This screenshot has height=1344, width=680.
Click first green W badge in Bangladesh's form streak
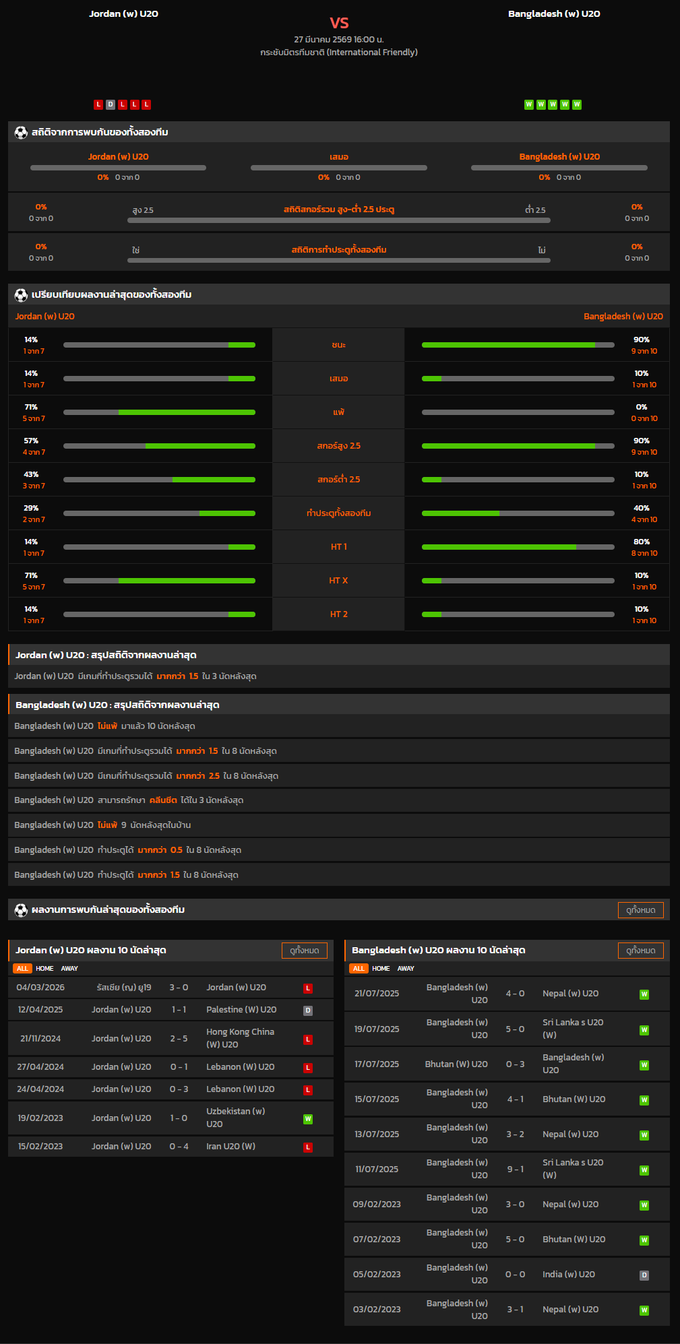pos(529,104)
